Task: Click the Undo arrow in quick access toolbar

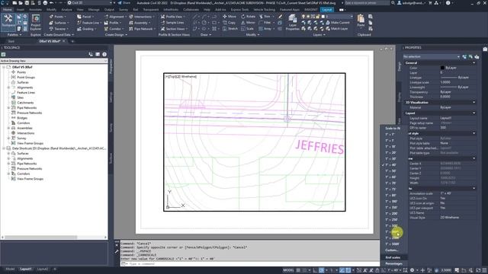Action: pyautogui.click(x=52, y=3)
